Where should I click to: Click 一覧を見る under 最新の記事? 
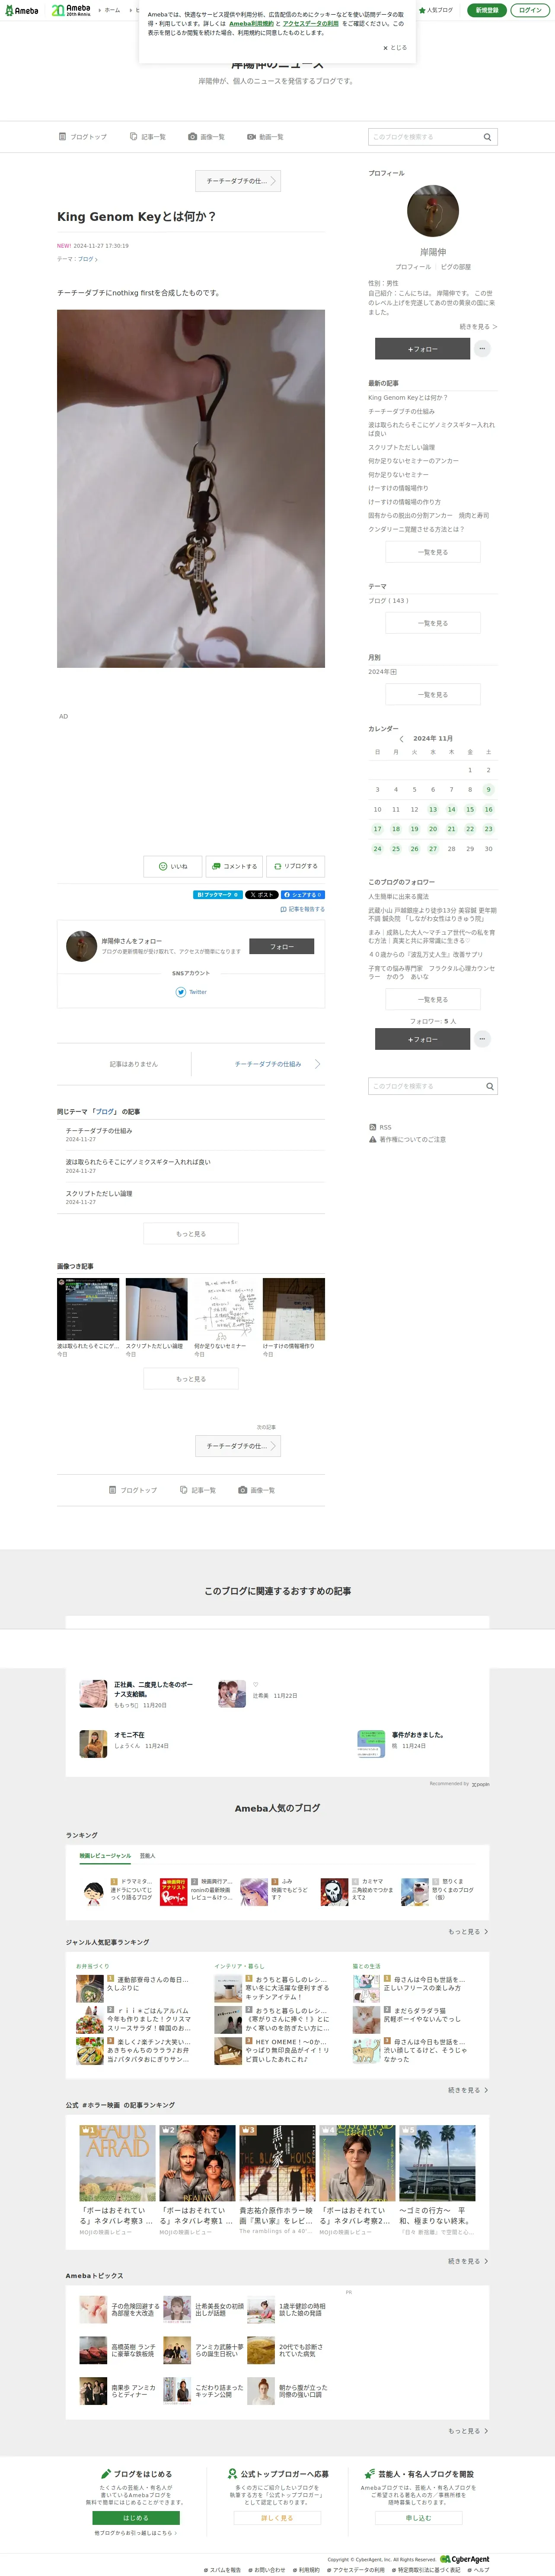pos(433,552)
